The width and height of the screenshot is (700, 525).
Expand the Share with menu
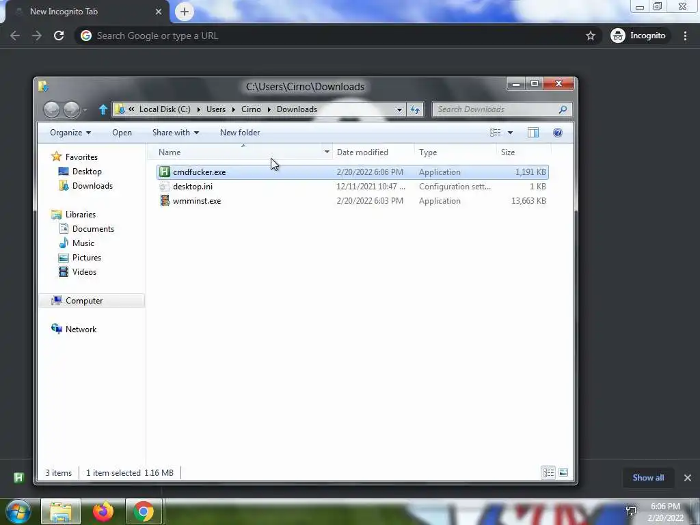point(176,133)
